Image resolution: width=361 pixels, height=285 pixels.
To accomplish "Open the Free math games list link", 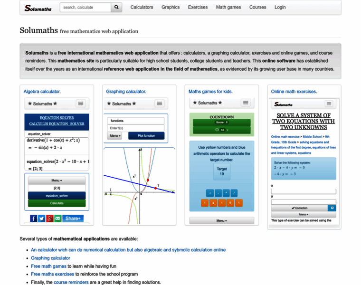I will tap(48, 266).
